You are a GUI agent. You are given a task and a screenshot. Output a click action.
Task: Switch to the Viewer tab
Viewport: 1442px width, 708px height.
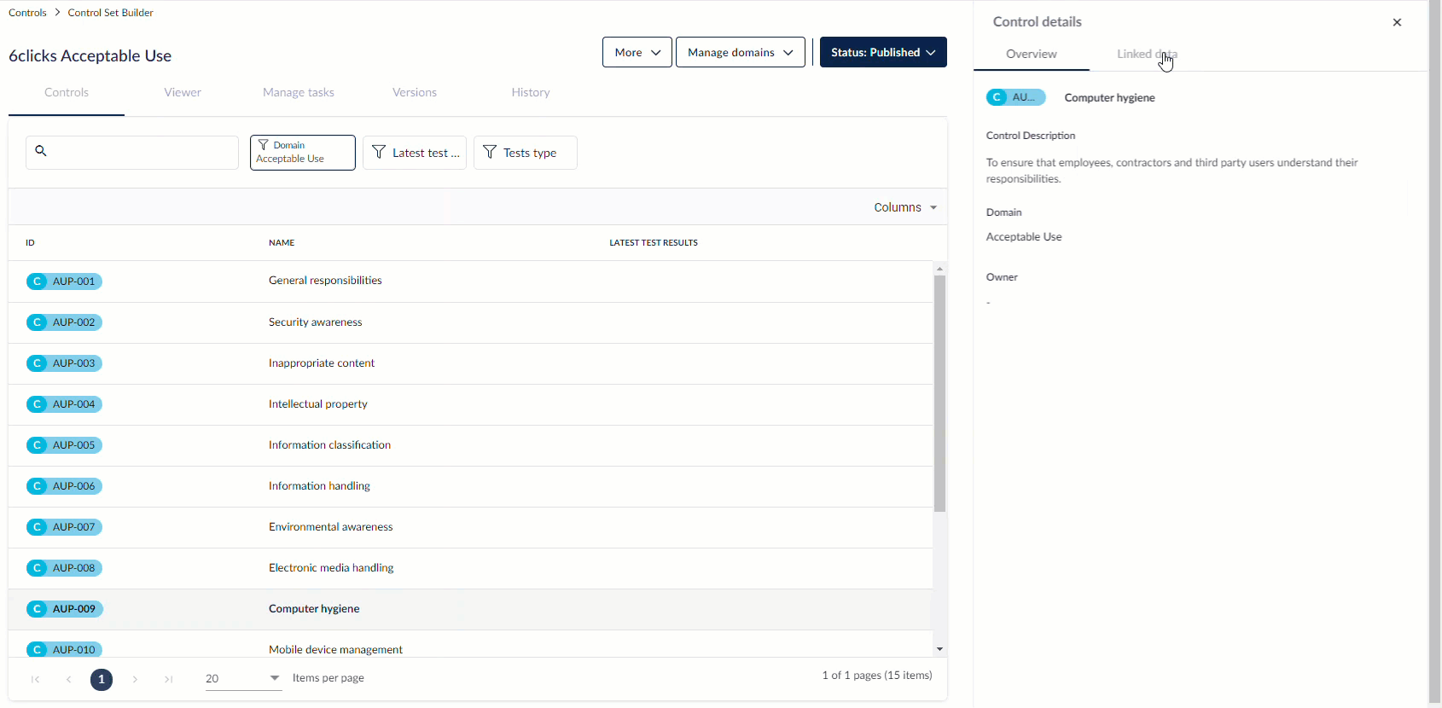point(183,92)
